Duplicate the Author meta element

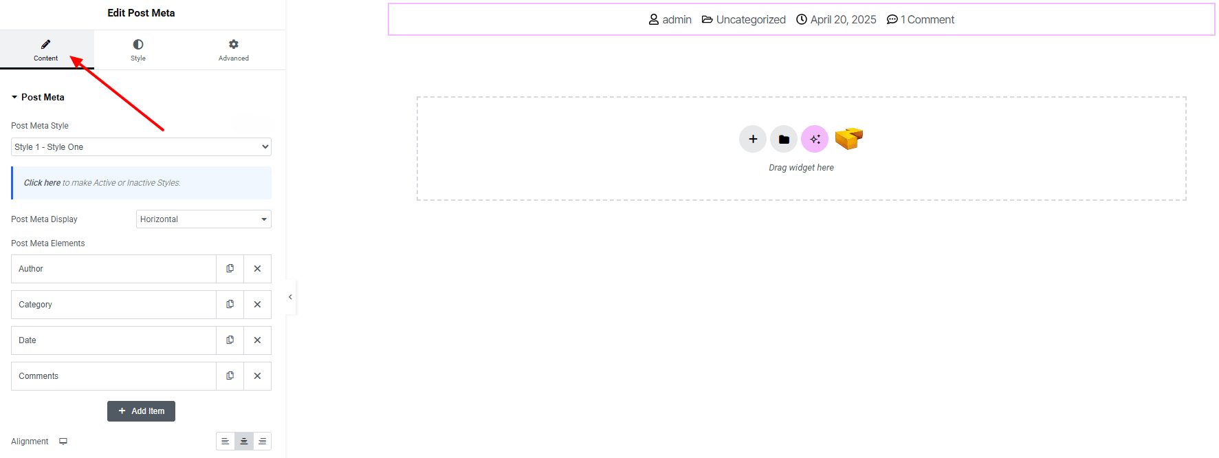point(230,269)
